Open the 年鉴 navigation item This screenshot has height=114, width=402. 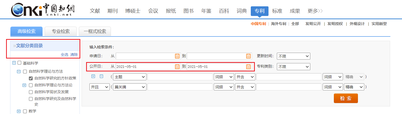[x=206, y=11]
